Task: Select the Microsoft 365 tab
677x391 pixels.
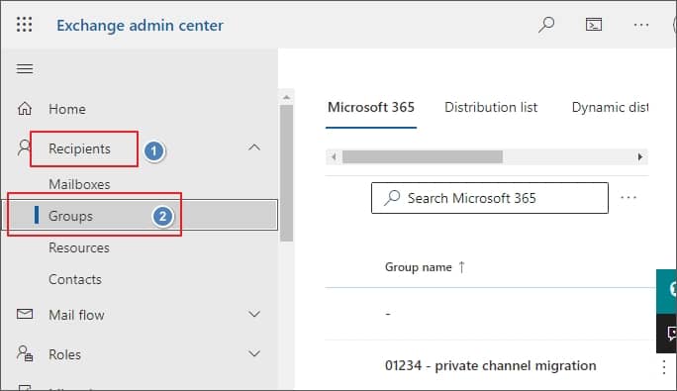Action: pyautogui.click(x=371, y=107)
